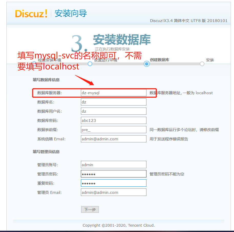Click the 设置运行环境 step marker circle
The height and width of the screenshot is (232, 234).
(90, 64)
